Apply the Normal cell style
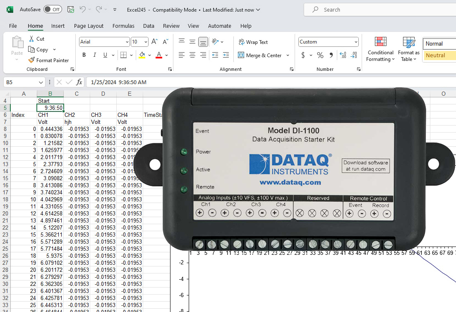Viewport: 456px width, 312px height. [440, 44]
